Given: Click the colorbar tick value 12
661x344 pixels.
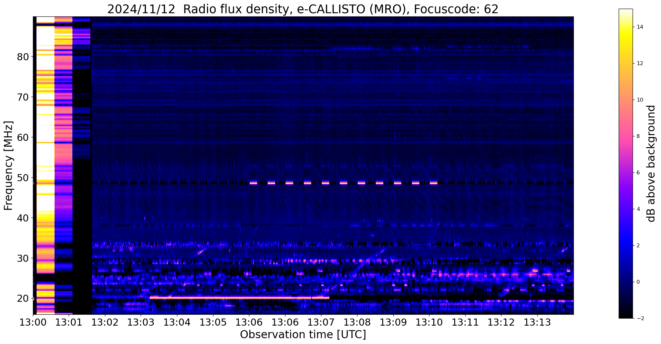Looking at the screenshot, I should pos(639,64).
